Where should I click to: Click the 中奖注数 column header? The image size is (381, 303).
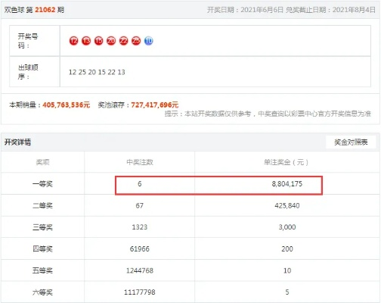point(140,162)
